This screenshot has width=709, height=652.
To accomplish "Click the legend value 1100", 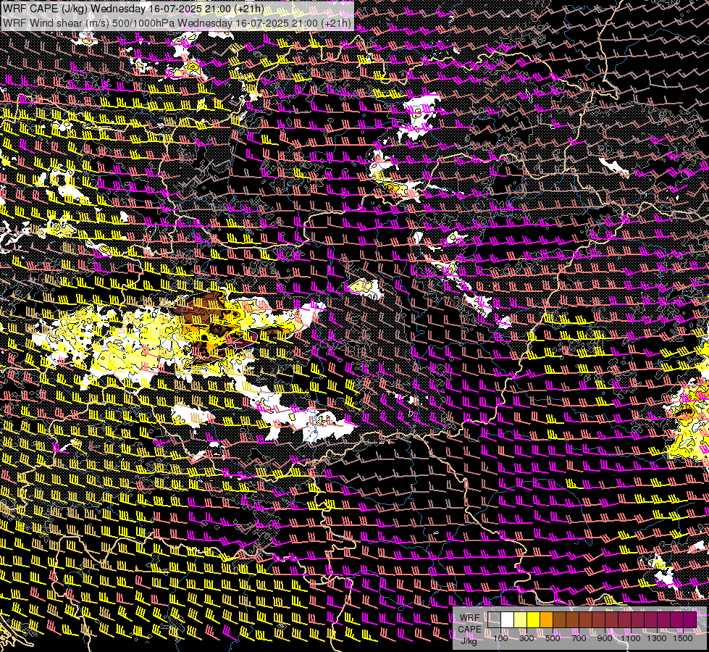I will [x=630, y=638].
